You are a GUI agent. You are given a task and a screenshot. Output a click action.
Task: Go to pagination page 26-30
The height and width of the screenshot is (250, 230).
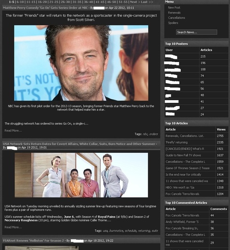click(65, 2)
